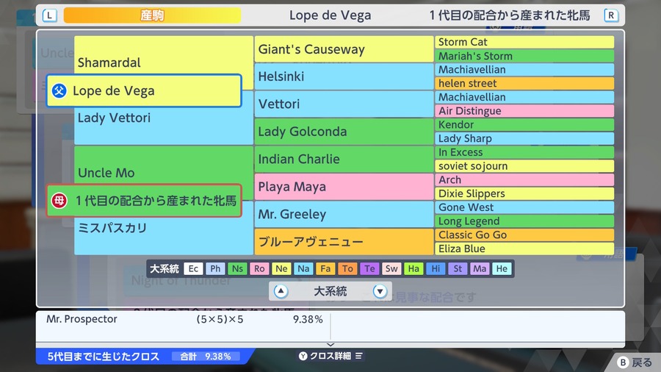661x372 pixels.
Task: Open クロス詳細 cross details
Action: point(330,356)
